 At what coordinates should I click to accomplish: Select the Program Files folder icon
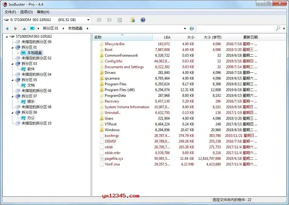[x=102, y=84]
